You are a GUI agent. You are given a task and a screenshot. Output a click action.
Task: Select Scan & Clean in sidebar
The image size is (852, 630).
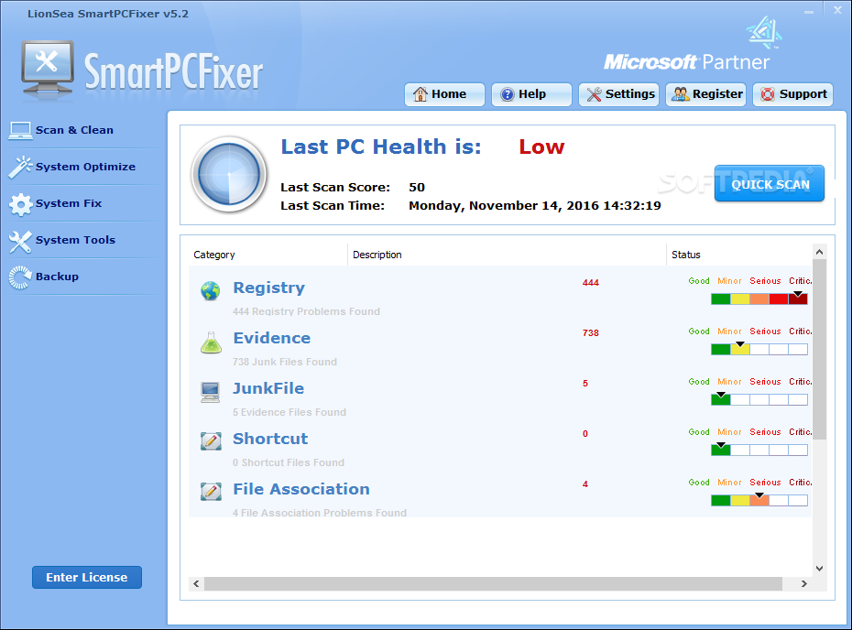[74, 130]
